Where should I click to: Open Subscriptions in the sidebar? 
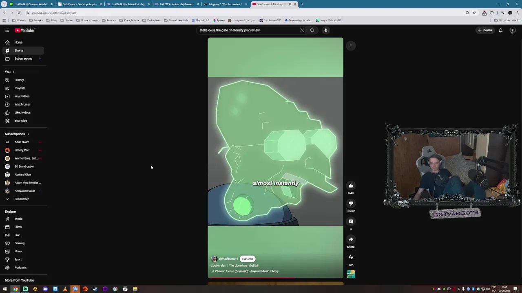click(x=23, y=59)
